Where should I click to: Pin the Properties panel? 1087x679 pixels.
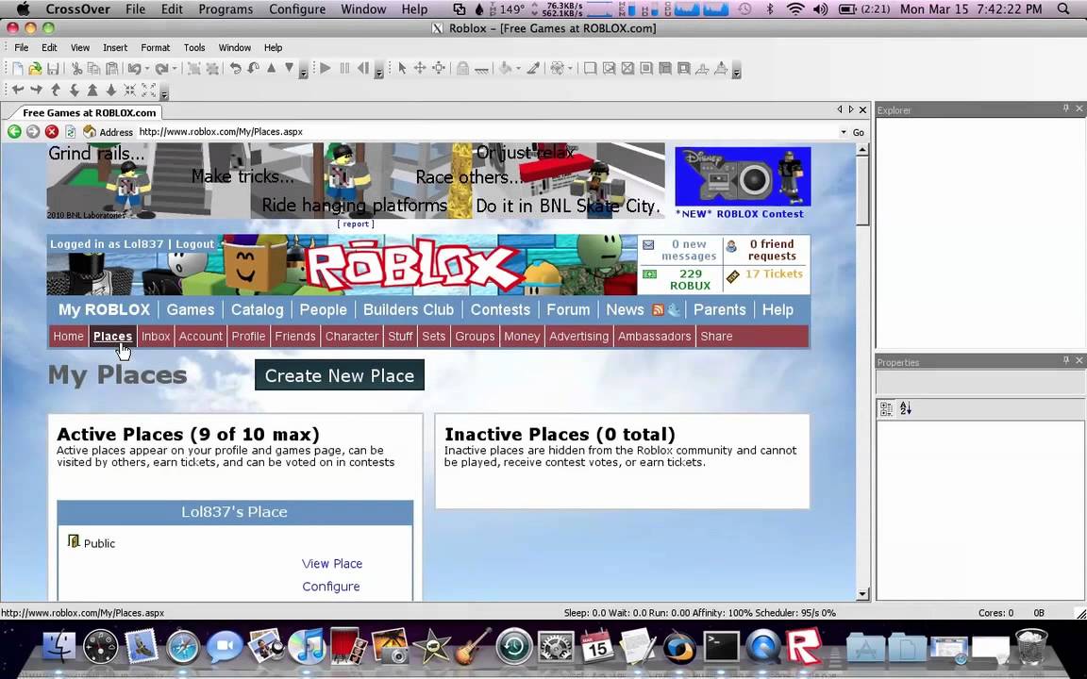coord(1066,361)
